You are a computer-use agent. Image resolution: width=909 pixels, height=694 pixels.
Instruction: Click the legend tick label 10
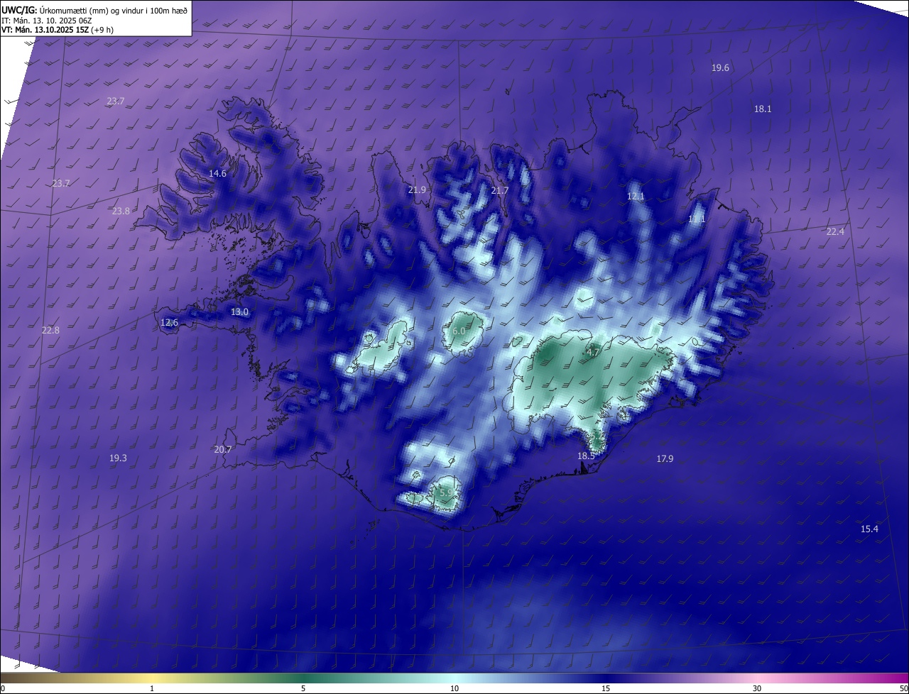[454, 688]
